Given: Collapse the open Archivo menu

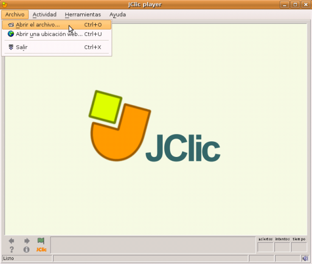Looking at the screenshot, I should (x=15, y=15).
